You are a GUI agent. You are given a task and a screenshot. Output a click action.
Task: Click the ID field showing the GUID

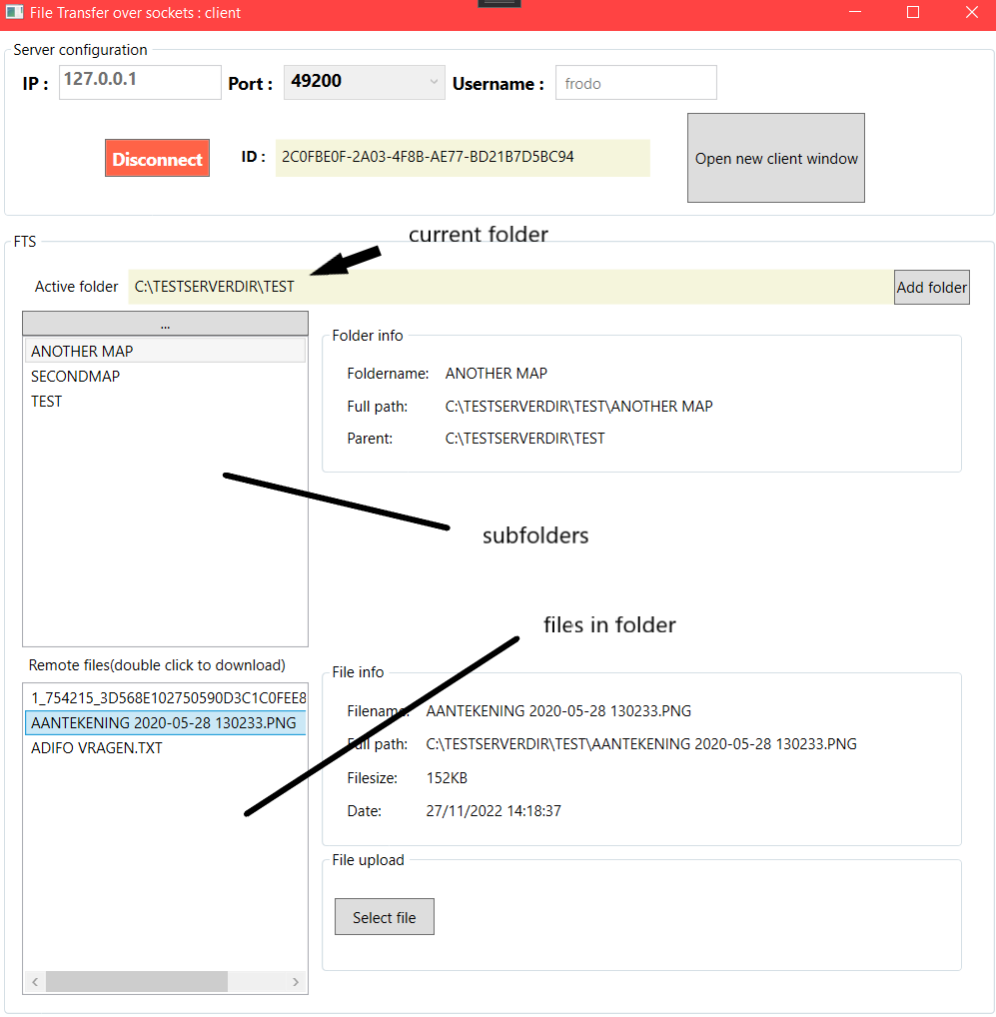(462, 157)
